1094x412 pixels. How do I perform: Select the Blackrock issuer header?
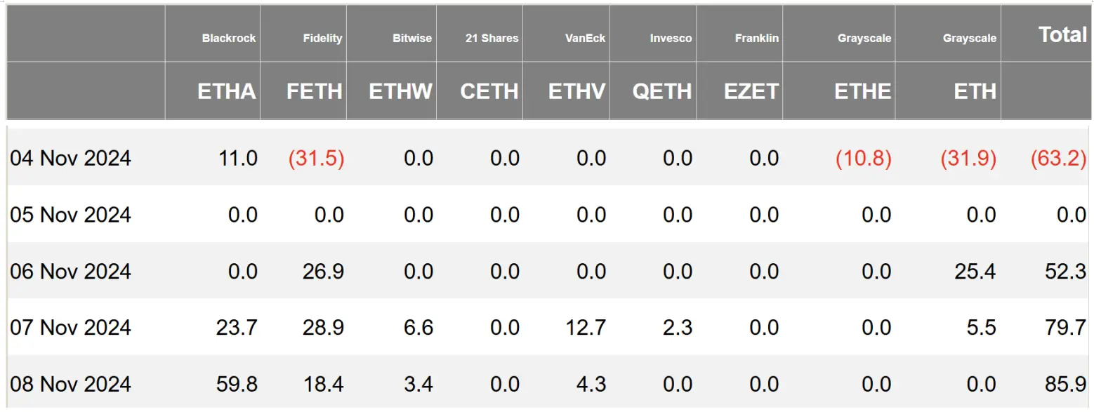[229, 38]
